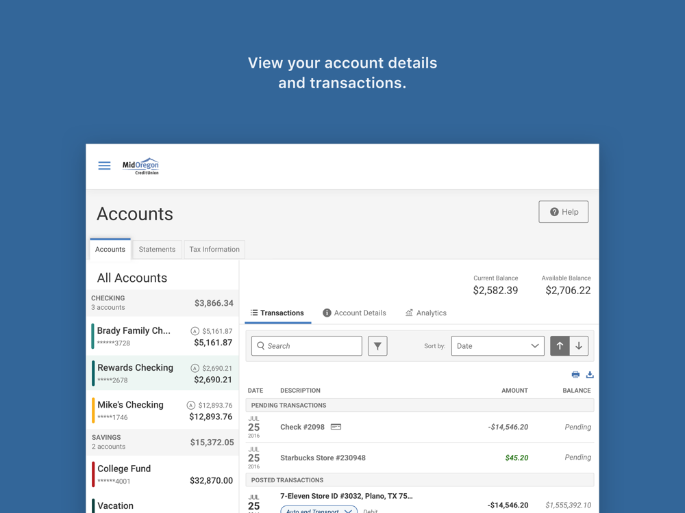The image size is (685, 513).
Task: Click in the transaction Search field
Action: tap(307, 346)
